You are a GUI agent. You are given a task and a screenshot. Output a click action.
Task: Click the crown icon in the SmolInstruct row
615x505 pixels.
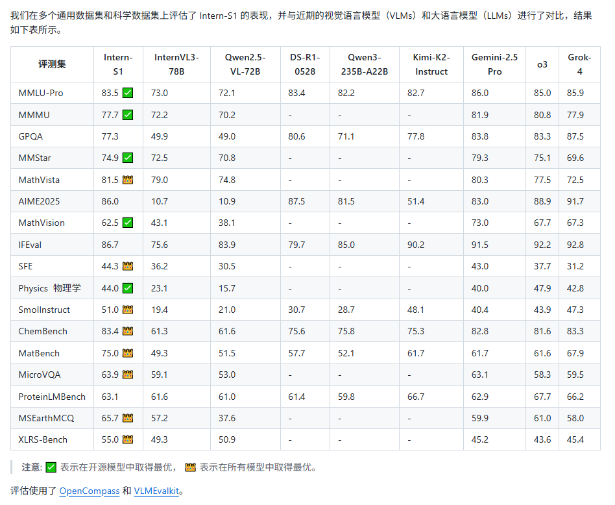click(128, 310)
